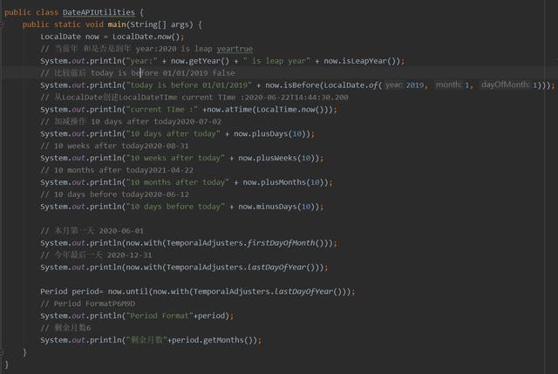This screenshot has width=558, height=374.
Task: Click lastDayOfYear() in the Period assignment line
Action: click(x=308, y=291)
